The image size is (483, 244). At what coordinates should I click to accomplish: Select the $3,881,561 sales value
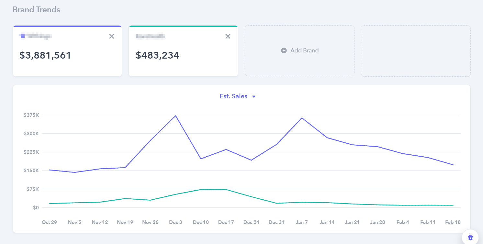45,55
